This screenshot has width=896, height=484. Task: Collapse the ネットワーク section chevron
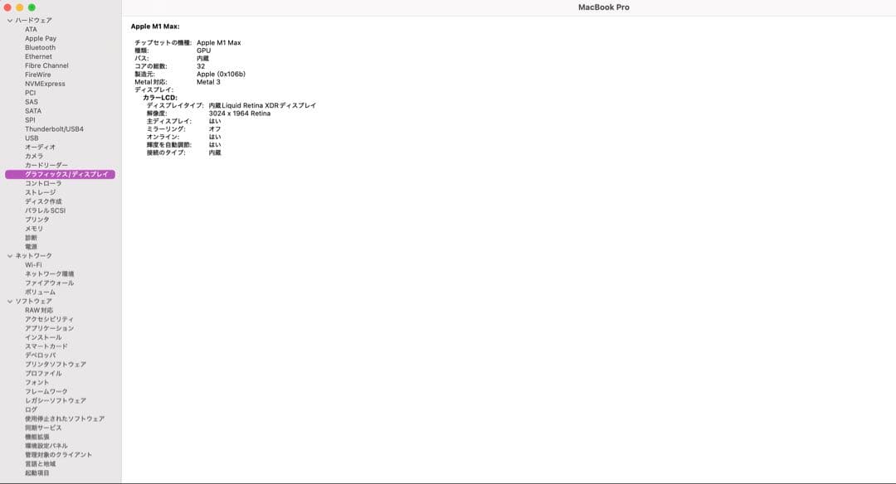point(10,256)
